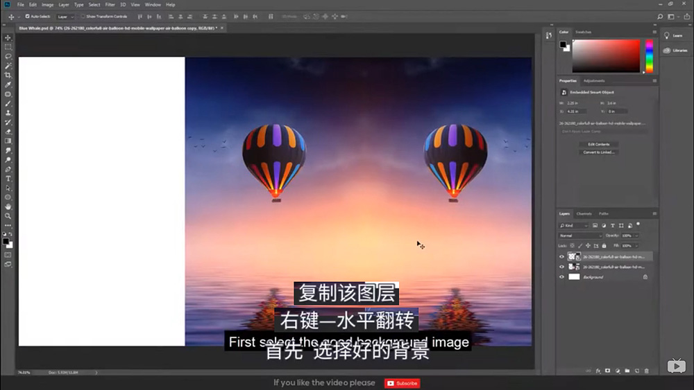Select the Lasso tool
This screenshot has height=390, width=694.
click(x=8, y=57)
